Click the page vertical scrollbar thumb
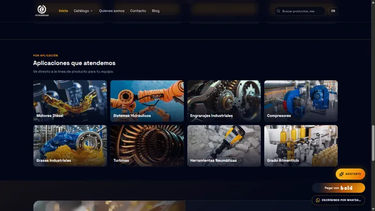This screenshot has height=211, width=375. pyautogui.click(x=373, y=143)
